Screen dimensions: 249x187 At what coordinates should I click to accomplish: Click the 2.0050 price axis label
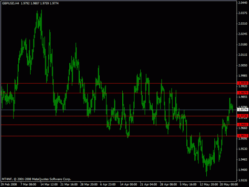coord(243,65)
